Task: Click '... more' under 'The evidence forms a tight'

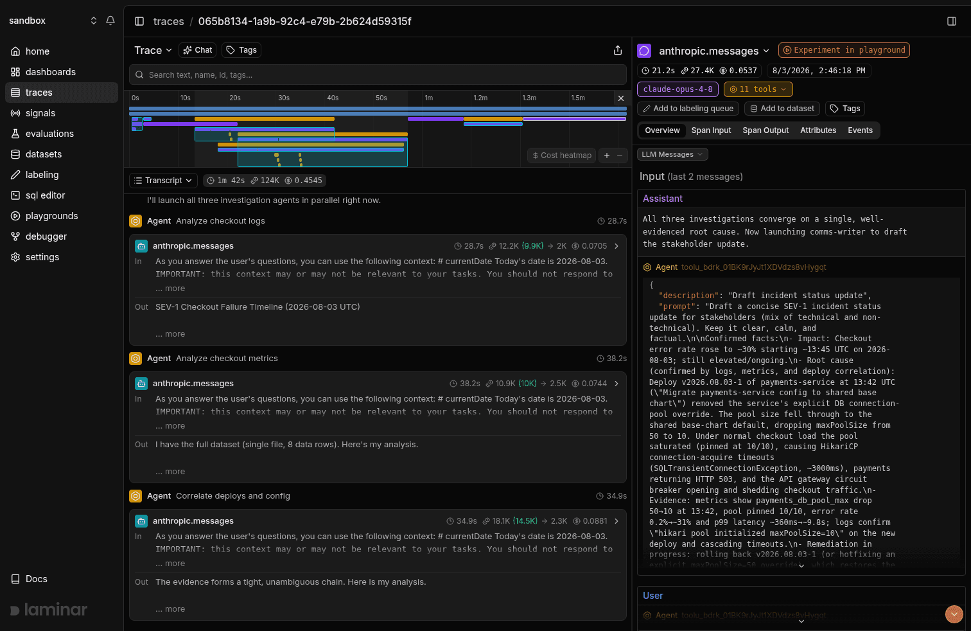Action: coord(170,609)
